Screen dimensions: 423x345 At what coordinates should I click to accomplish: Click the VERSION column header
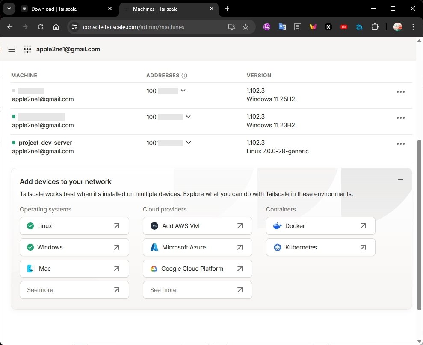(x=259, y=76)
